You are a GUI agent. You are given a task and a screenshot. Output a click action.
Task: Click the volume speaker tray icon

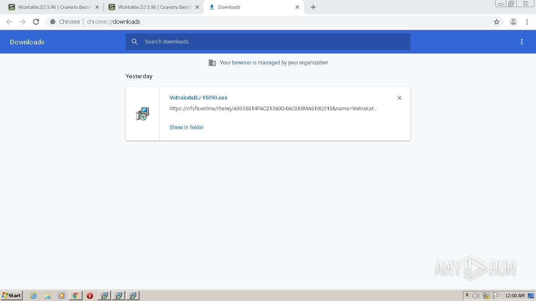[x=476, y=296]
